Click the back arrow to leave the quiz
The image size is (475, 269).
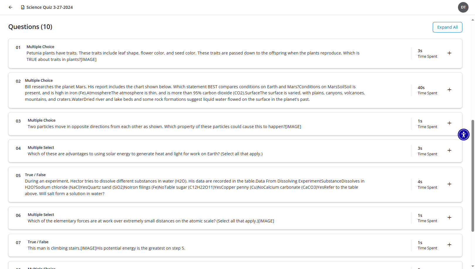tap(10, 7)
